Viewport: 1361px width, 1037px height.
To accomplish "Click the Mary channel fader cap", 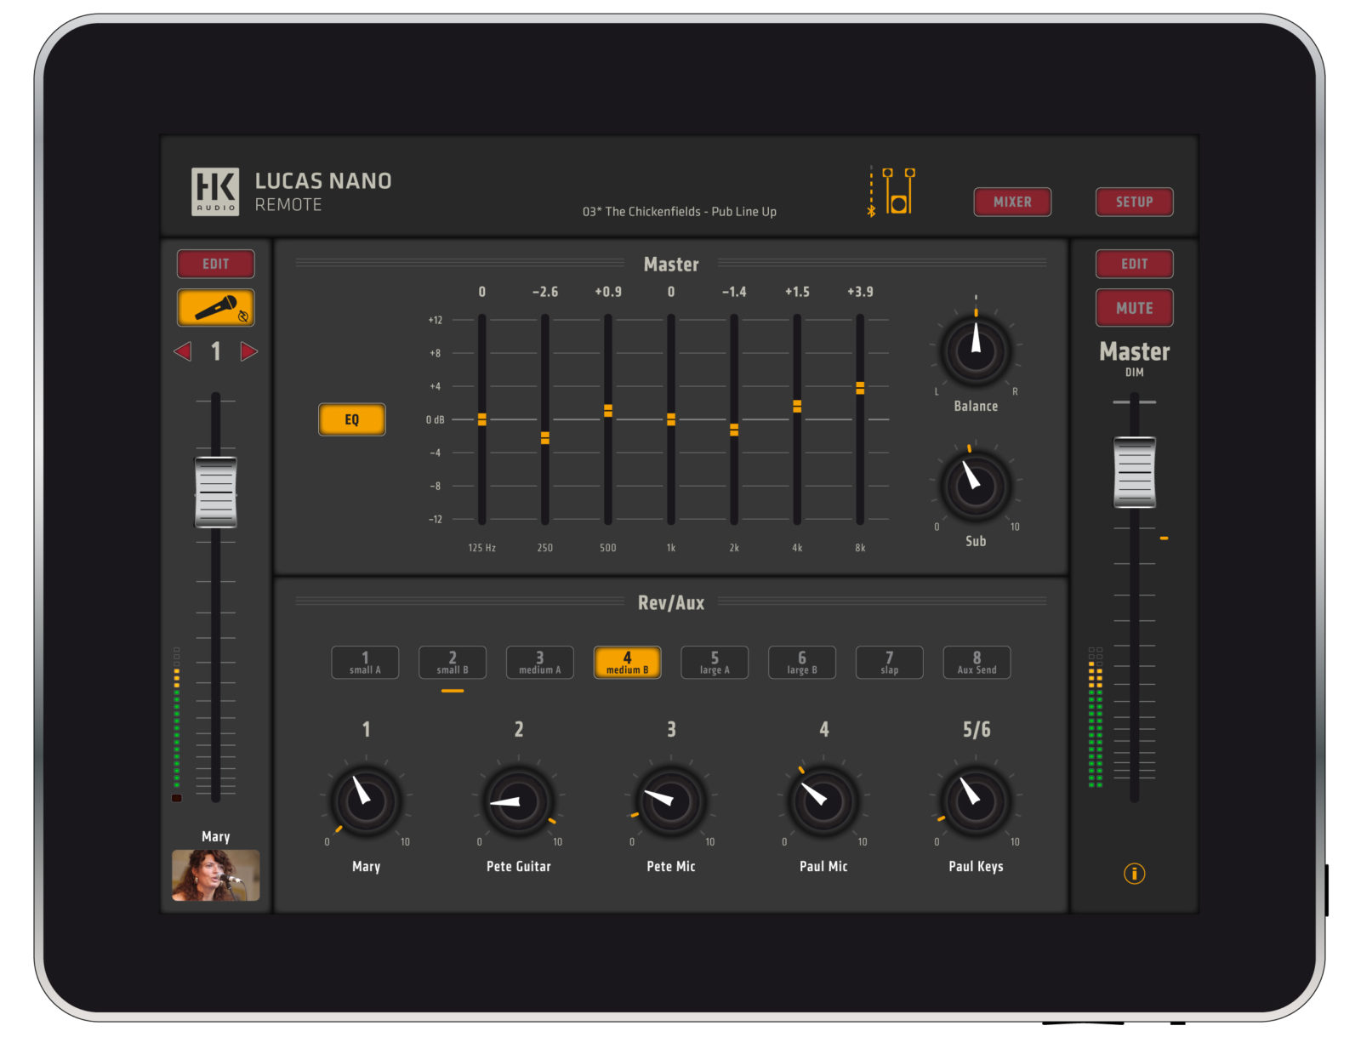I will coord(215,492).
